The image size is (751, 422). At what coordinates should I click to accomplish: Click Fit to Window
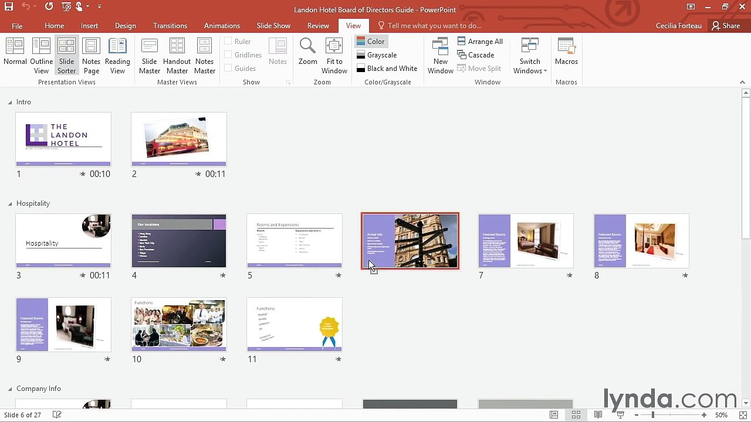coord(334,56)
